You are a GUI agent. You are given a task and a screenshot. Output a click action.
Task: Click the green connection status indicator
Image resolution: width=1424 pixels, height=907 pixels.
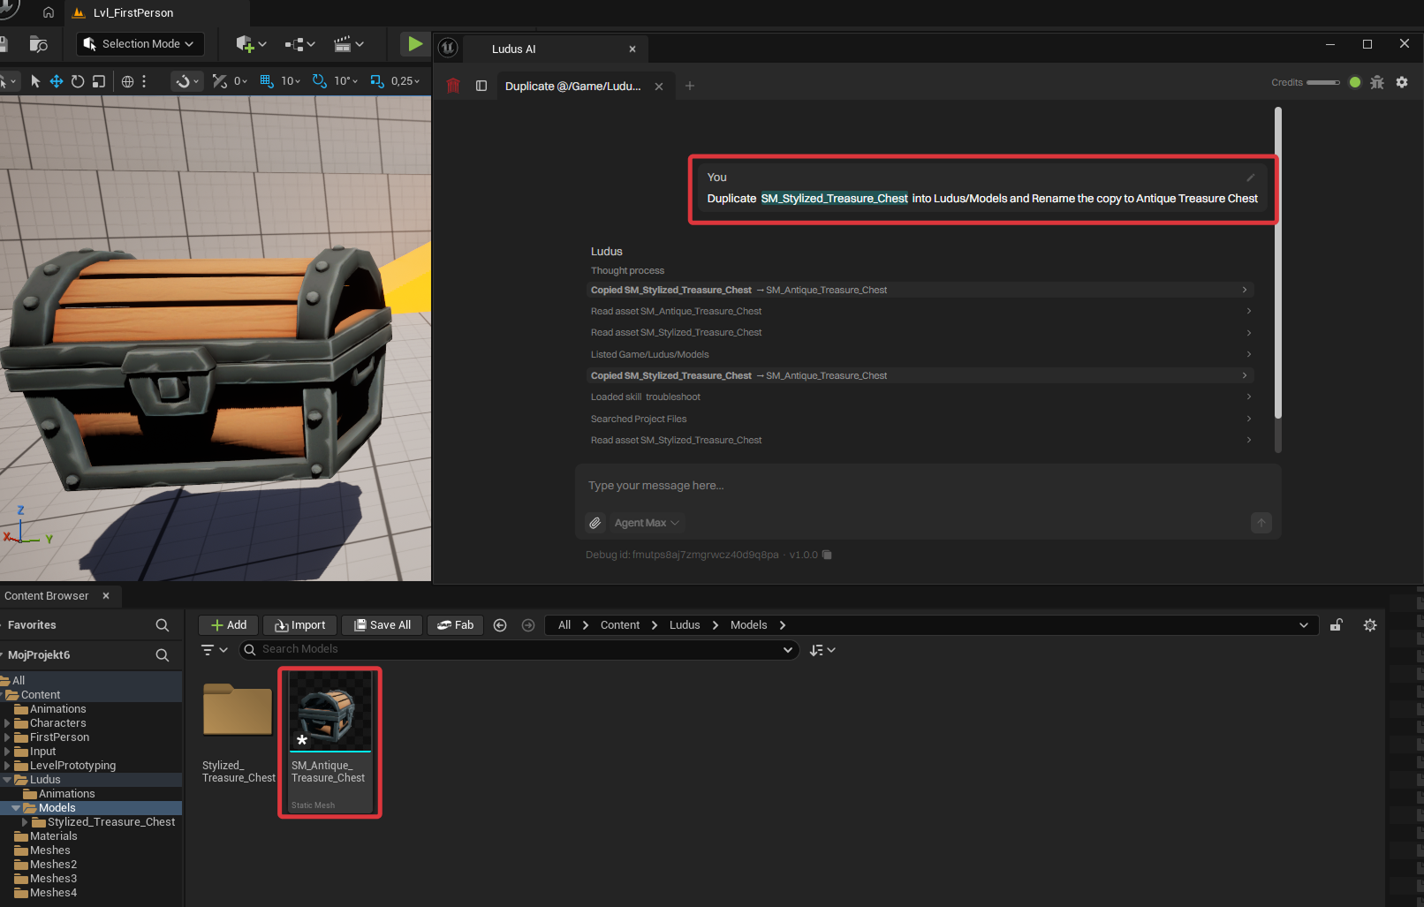pos(1355,82)
